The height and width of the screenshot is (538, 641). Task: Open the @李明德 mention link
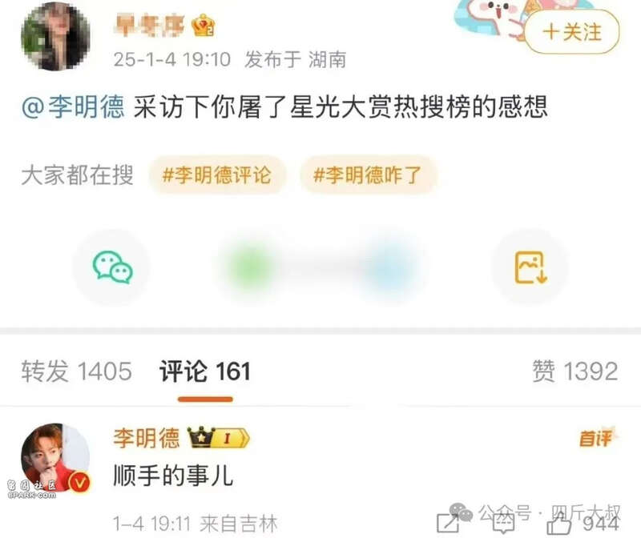(x=73, y=106)
